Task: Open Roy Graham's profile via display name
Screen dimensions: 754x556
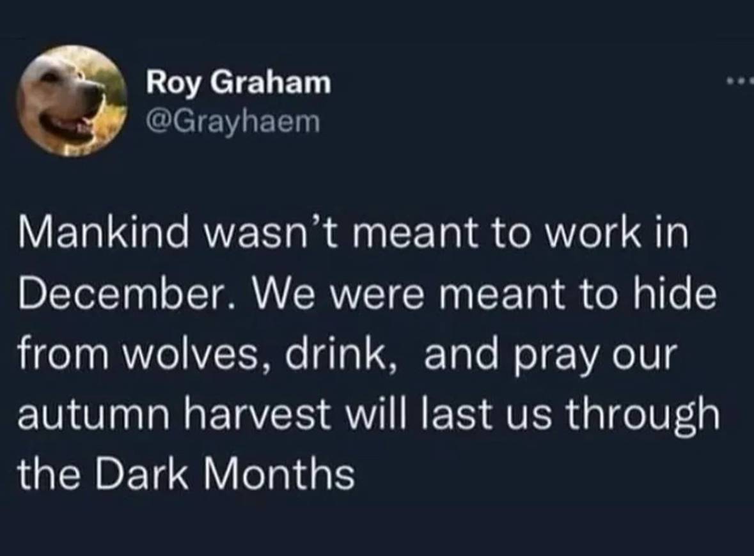Action: point(239,82)
